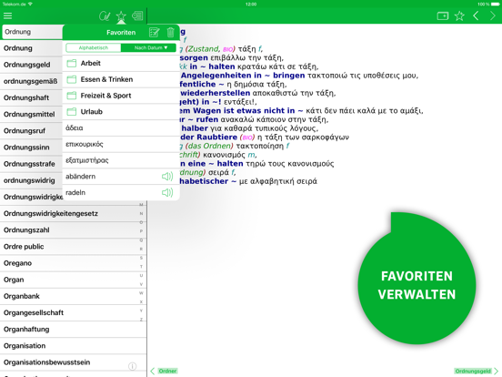Image resolution: width=502 pixels, height=377 pixels.
Task: Play pronunciation for radeln
Action: tap(167, 192)
